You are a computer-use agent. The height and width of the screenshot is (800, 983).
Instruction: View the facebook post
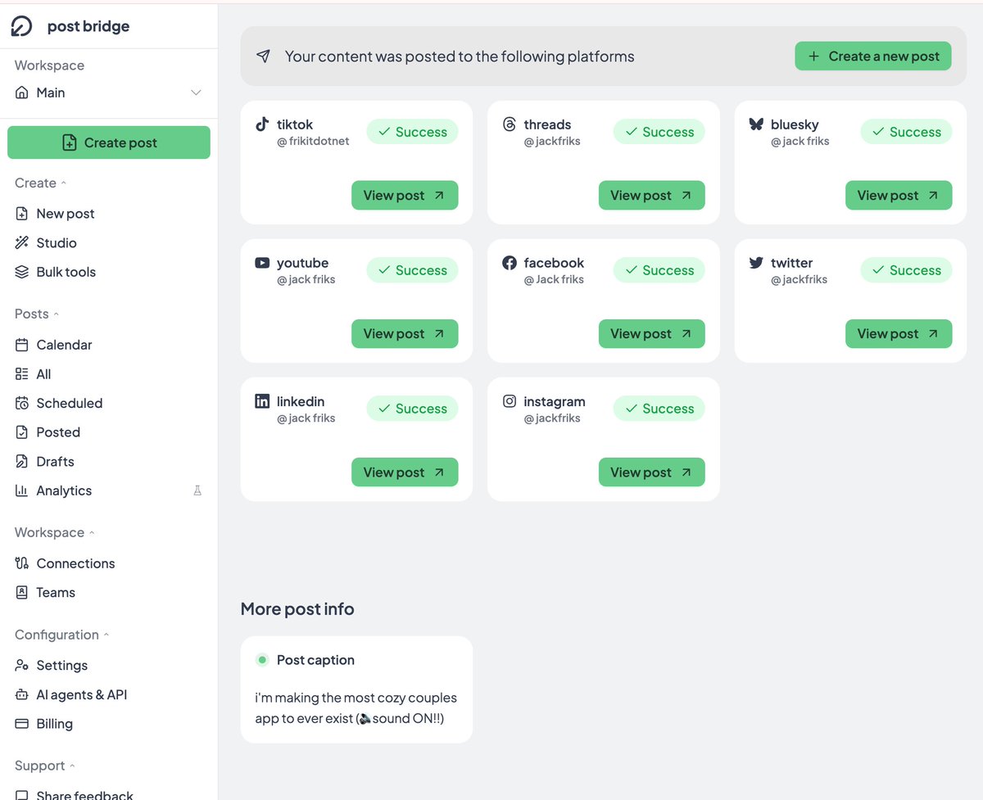pyautogui.click(x=652, y=334)
